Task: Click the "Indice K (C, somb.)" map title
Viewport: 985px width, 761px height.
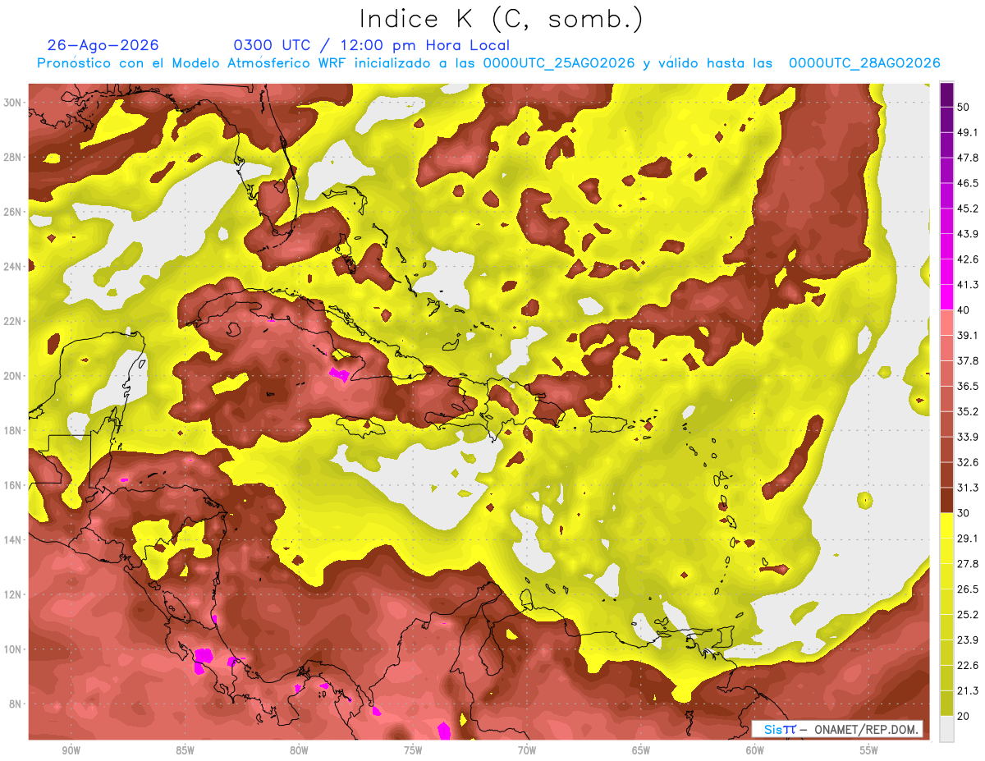Action: click(501, 20)
